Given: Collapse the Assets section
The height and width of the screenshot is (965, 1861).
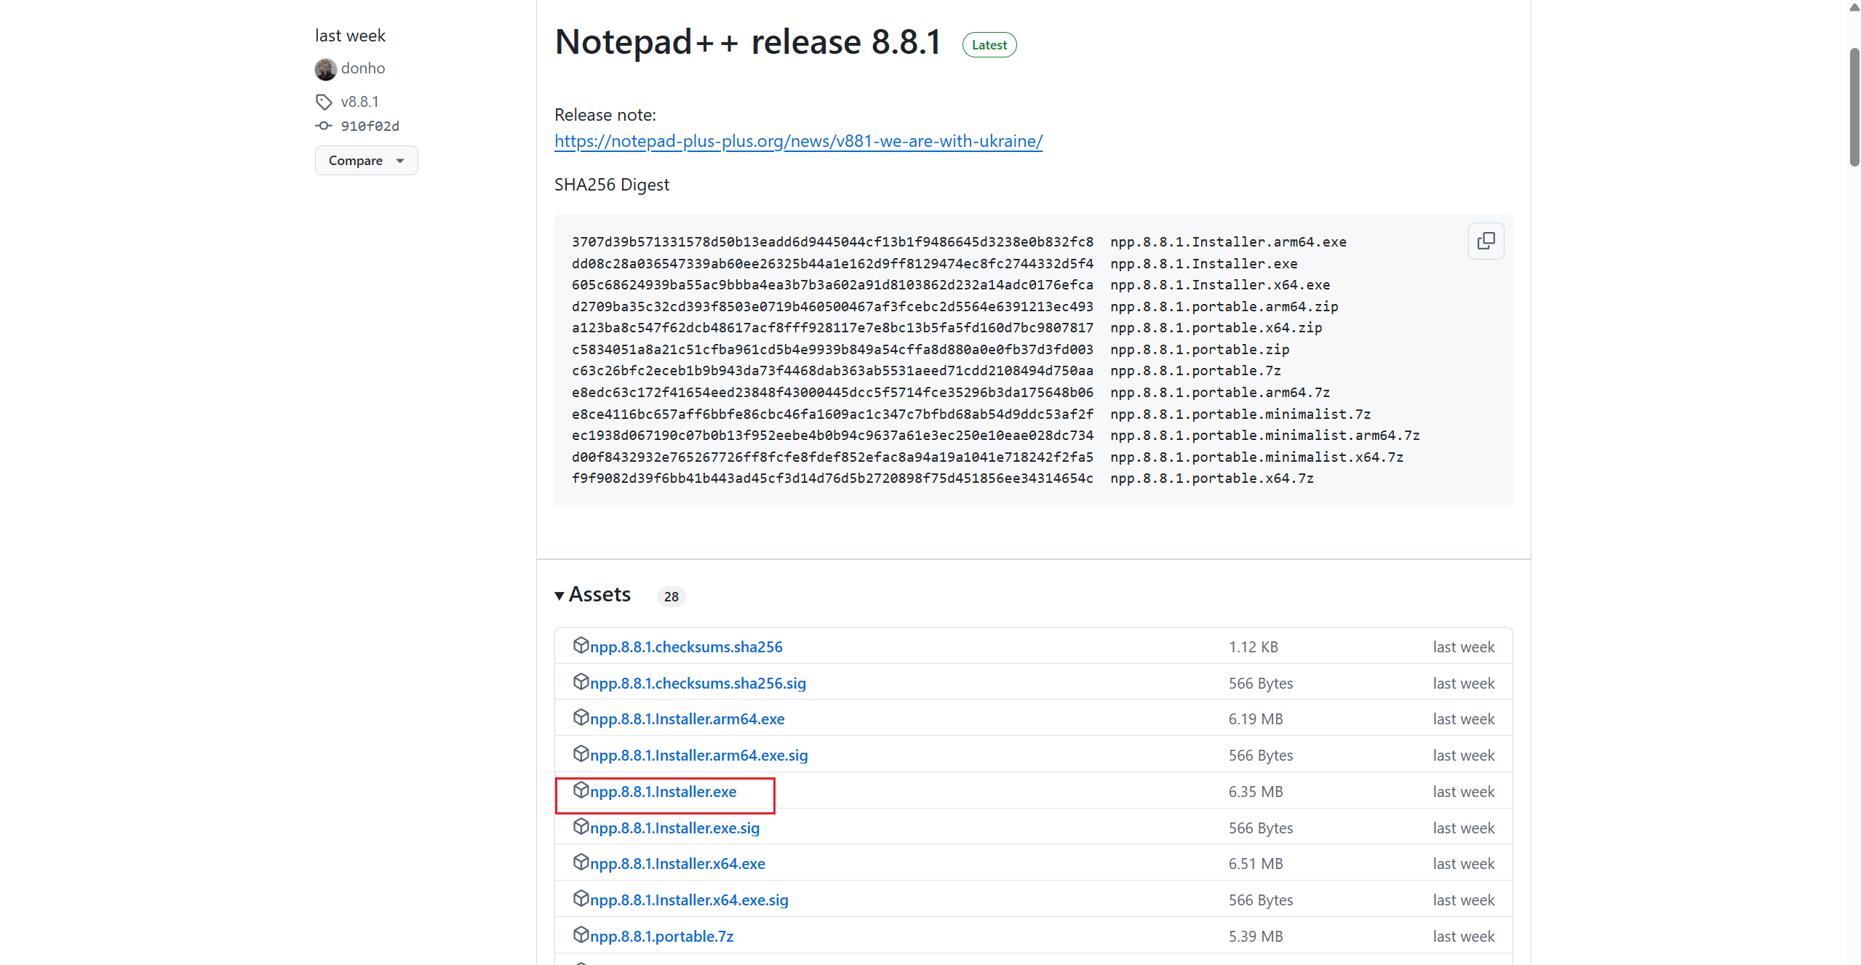Looking at the screenshot, I should pyautogui.click(x=559, y=596).
